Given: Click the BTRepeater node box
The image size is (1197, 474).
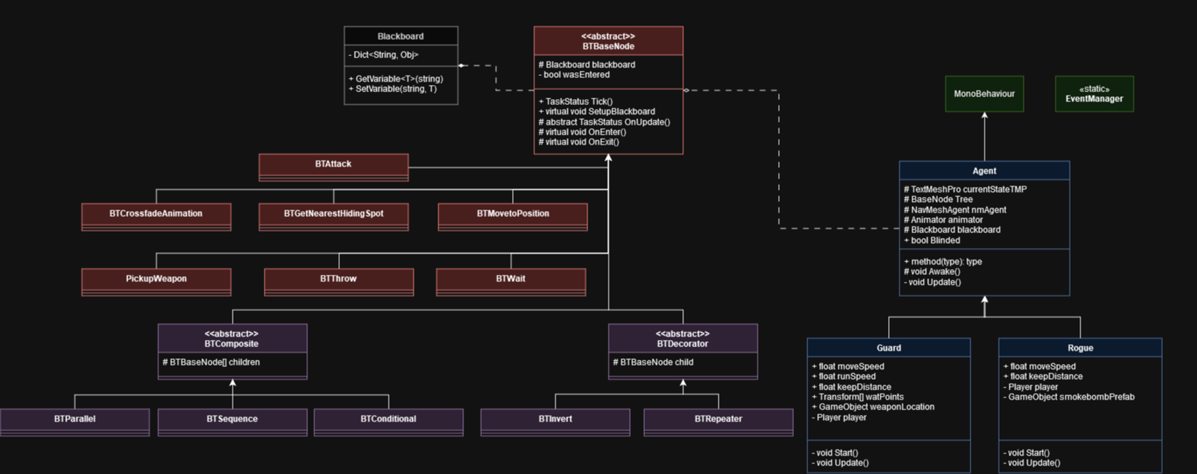Looking at the screenshot, I should point(718,420).
